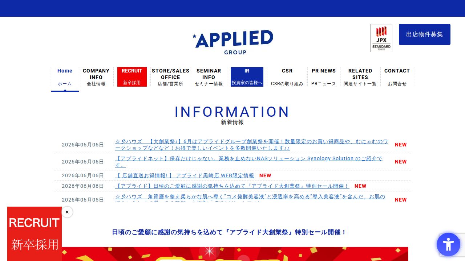Open the Synology Solution NAS news link
This screenshot has height=261, width=465.
coord(249,162)
